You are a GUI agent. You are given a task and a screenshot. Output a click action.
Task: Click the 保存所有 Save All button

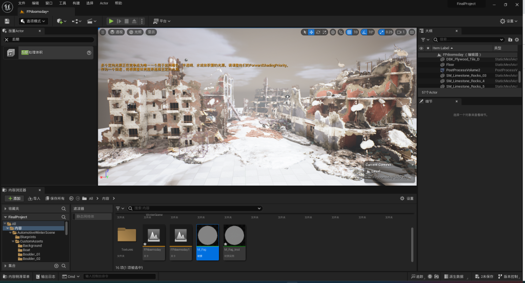[x=55, y=198]
